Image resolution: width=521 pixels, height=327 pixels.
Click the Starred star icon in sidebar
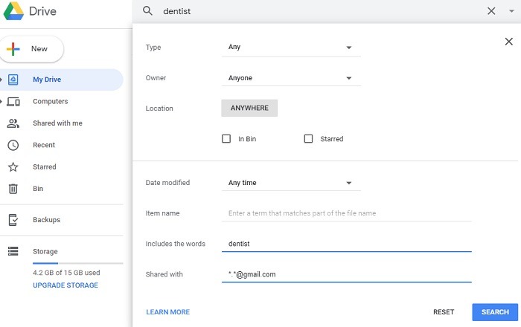click(13, 166)
